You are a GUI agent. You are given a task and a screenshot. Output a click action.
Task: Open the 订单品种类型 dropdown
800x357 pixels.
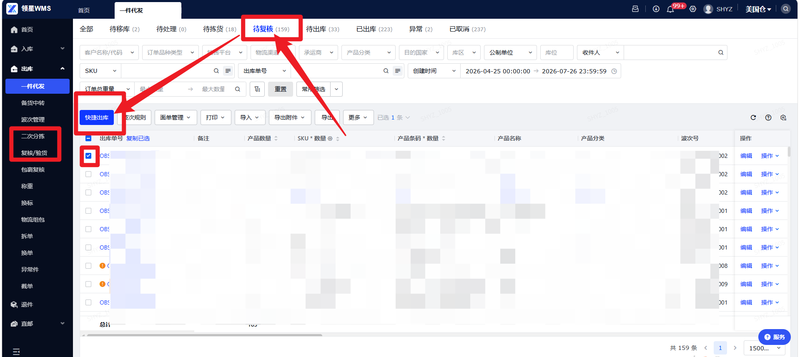coord(170,52)
